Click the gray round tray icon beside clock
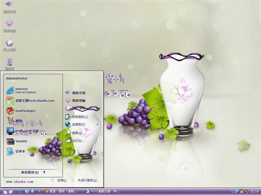This screenshot has height=195, width=261. coord(246,191)
